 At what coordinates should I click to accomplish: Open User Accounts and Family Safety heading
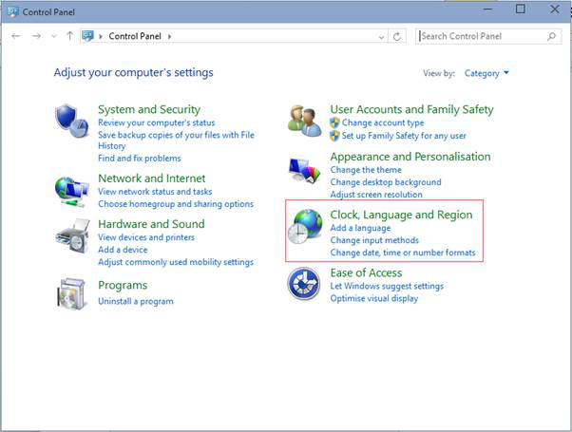(411, 109)
